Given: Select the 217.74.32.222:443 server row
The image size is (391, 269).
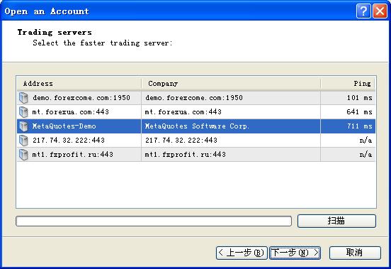Looking at the screenshot, I should coord(196,141).
